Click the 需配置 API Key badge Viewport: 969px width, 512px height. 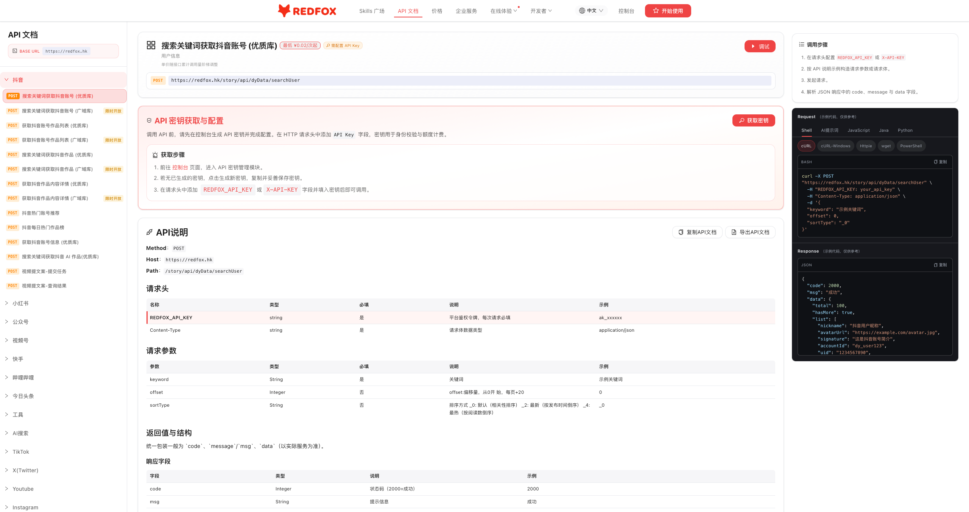click(x=343, y=45)
